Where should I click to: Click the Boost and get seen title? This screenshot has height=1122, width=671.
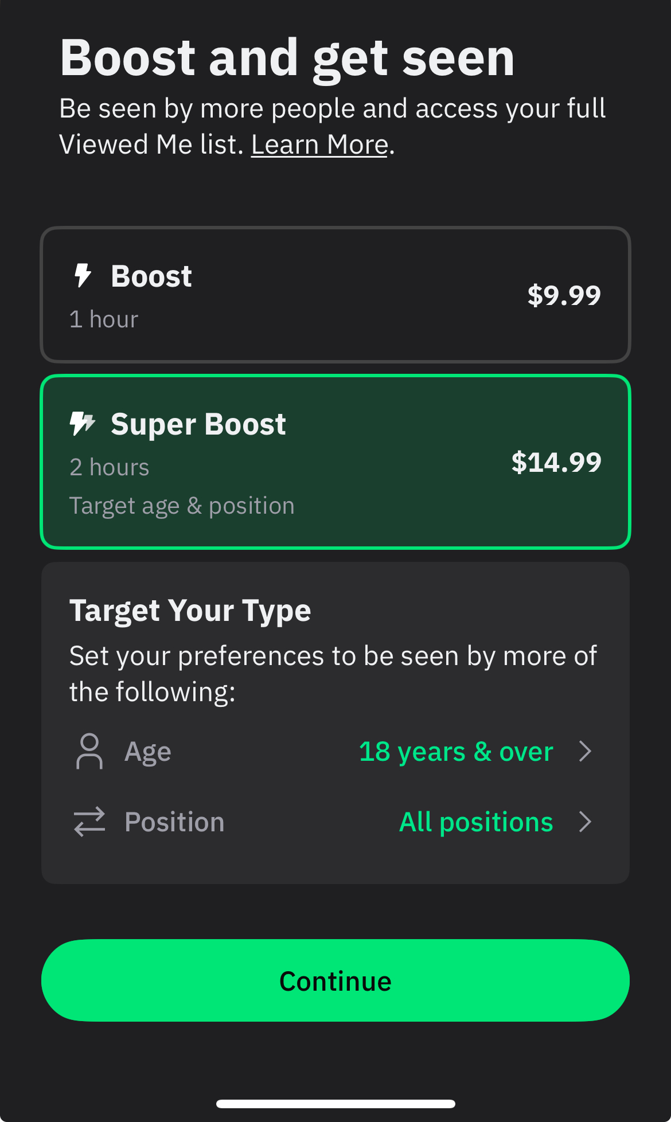point(287,58)
